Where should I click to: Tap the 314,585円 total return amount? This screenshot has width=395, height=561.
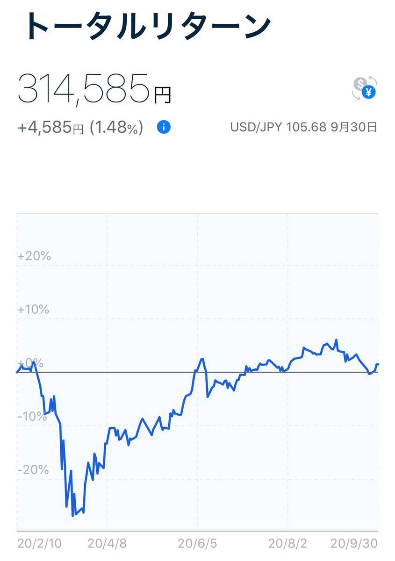[94, 89]
